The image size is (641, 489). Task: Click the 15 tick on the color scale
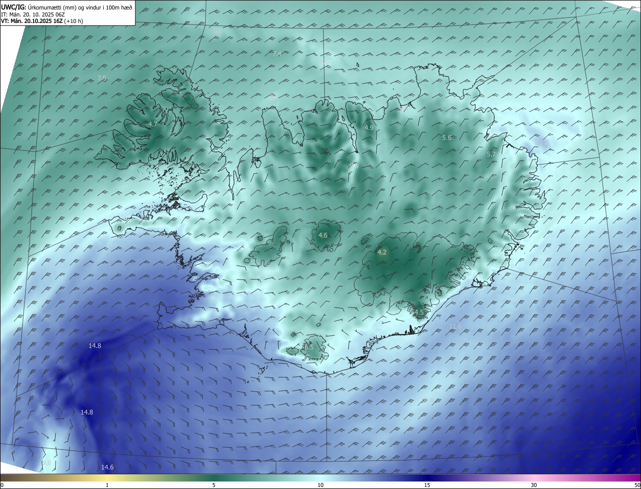tap(427, 485)
